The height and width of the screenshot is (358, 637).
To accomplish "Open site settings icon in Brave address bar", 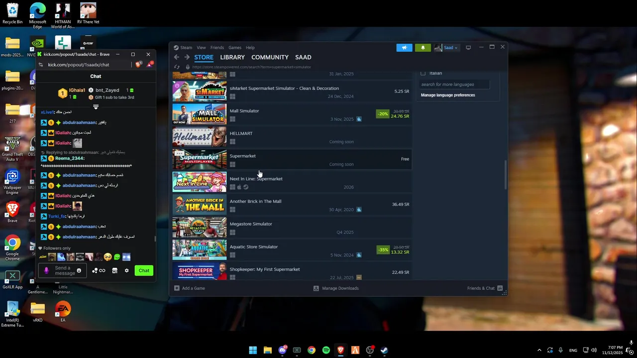I will click(x=41, y=65).
